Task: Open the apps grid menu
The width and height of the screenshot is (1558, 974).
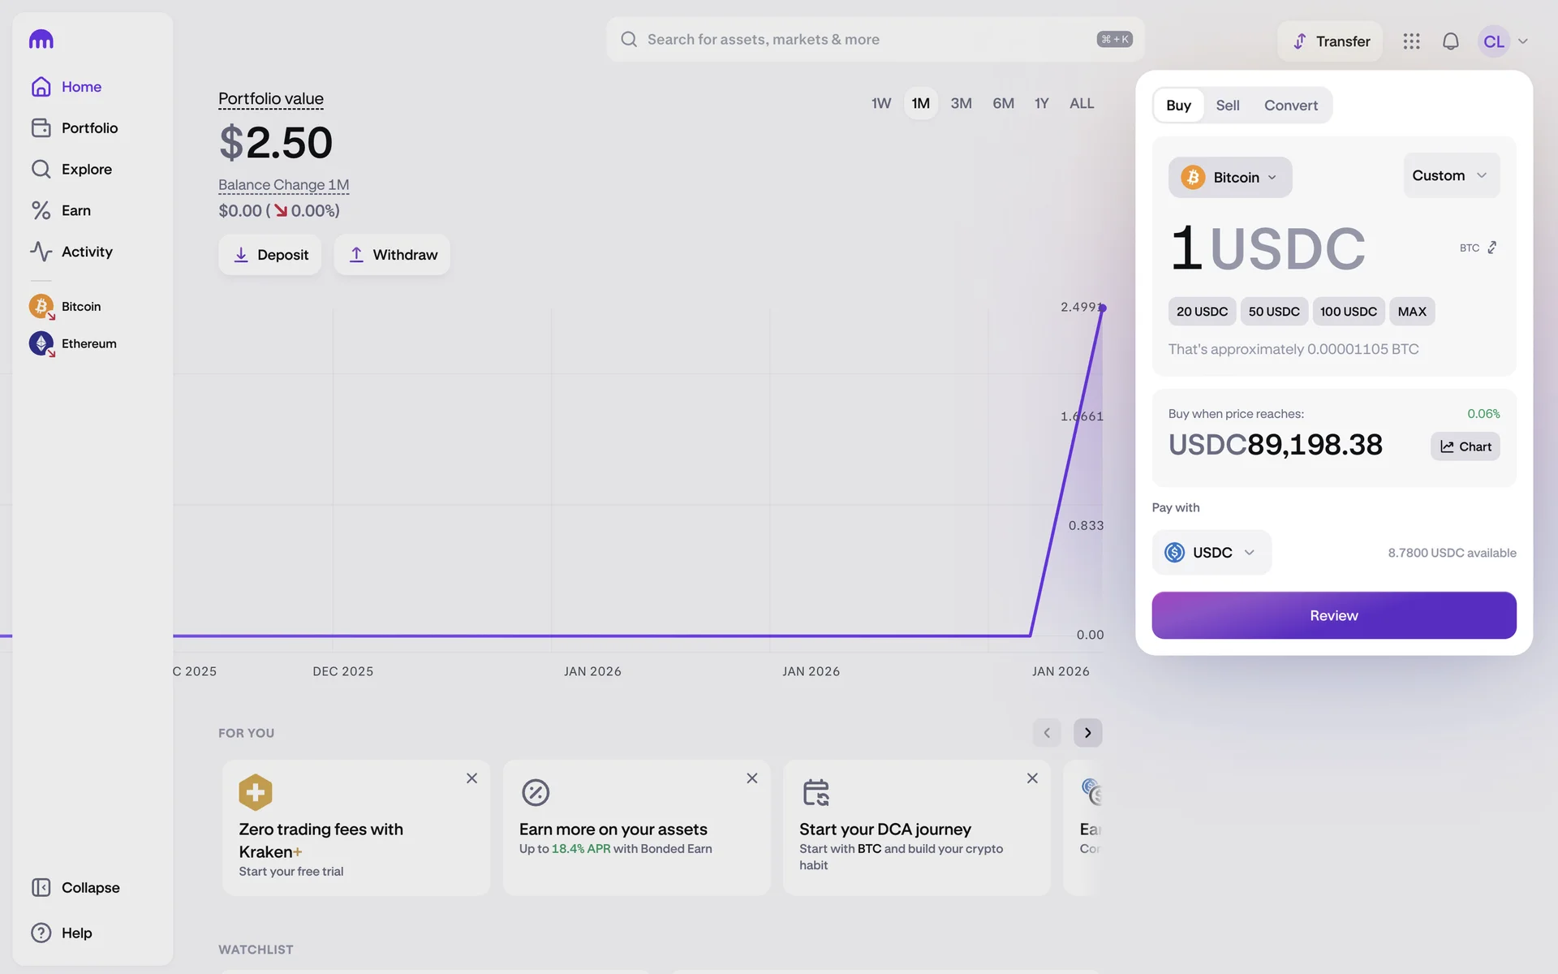Action: (x=1411, y=41)
